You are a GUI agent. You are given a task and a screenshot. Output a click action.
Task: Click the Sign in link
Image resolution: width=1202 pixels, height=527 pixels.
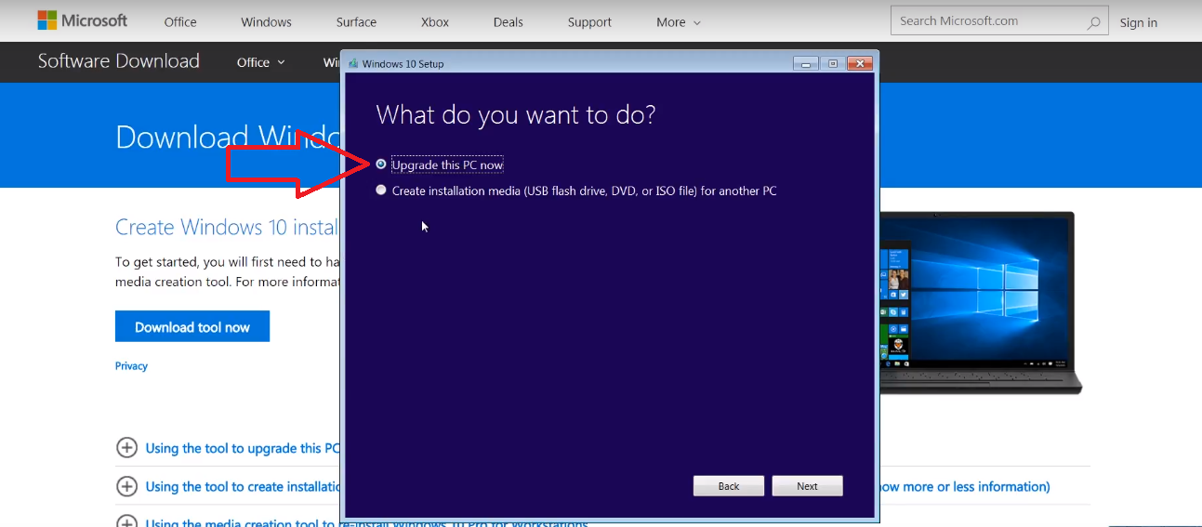[1139, 22]
